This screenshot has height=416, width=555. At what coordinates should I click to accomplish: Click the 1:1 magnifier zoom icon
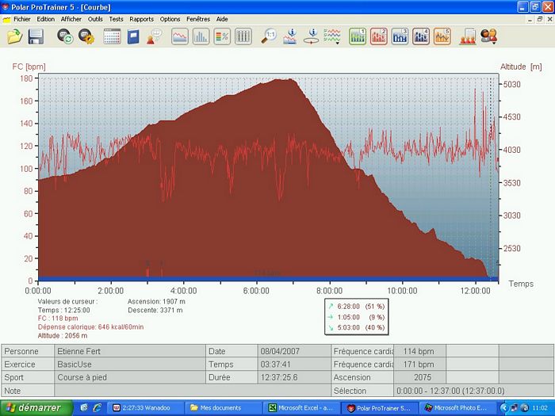coord(270,36)
